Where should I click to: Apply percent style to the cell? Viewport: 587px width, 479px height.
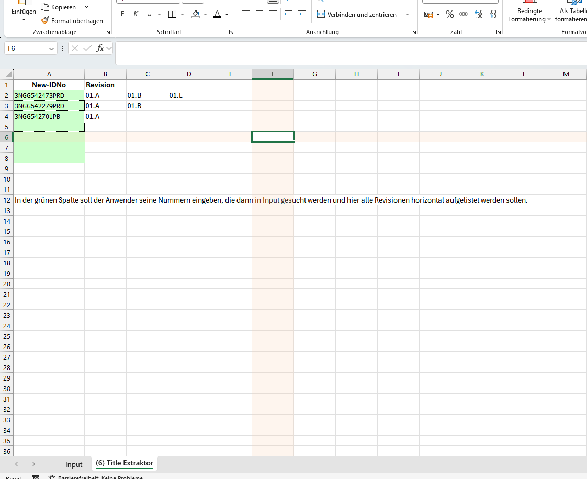click(450, 14)
